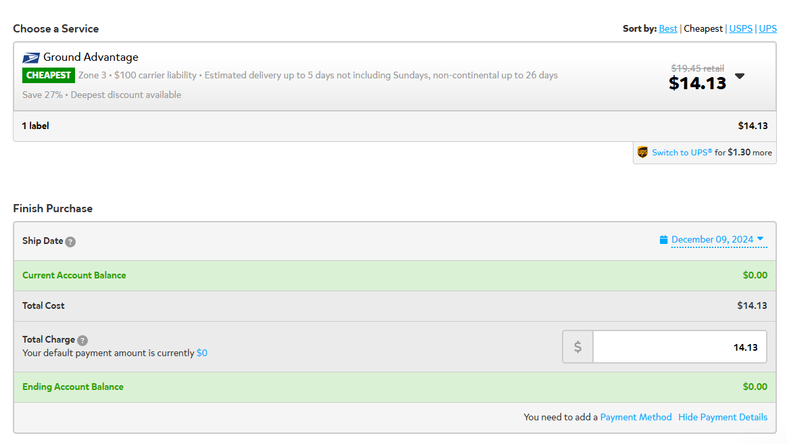Click the green CHEAPEST badge
The image size is (787, 444).
pyautogui.click(x=49, y=75)
